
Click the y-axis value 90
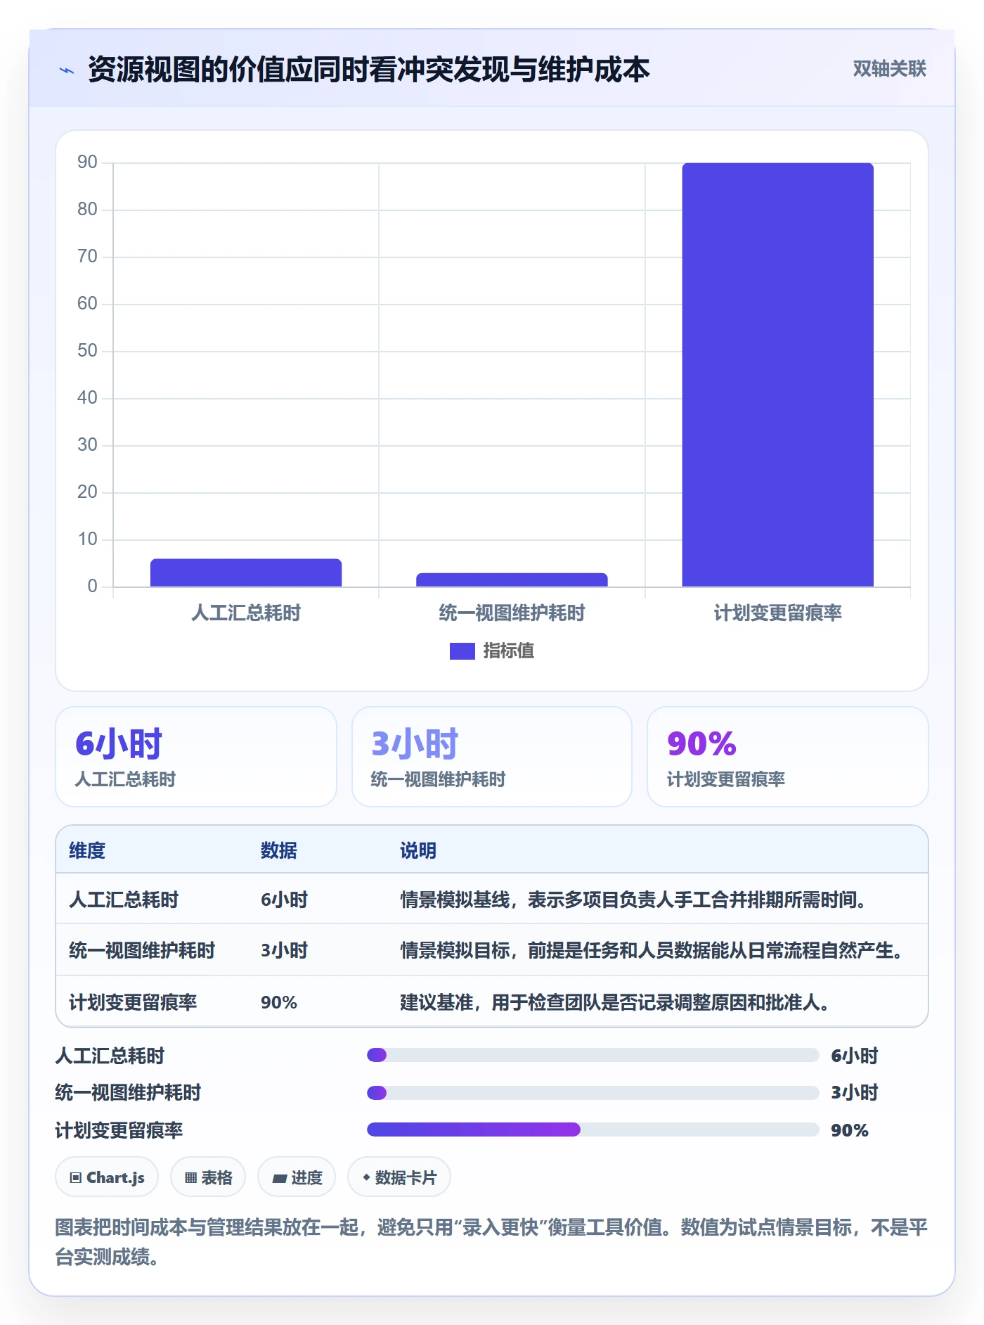coord(87,162)
